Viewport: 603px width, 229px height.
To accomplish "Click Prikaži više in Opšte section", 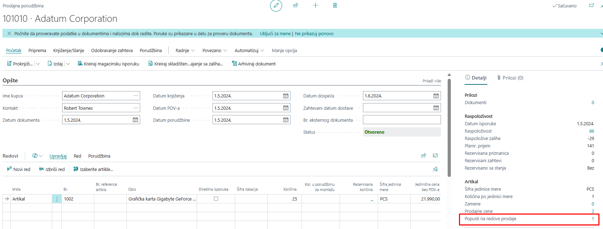I will pos(431,81).
